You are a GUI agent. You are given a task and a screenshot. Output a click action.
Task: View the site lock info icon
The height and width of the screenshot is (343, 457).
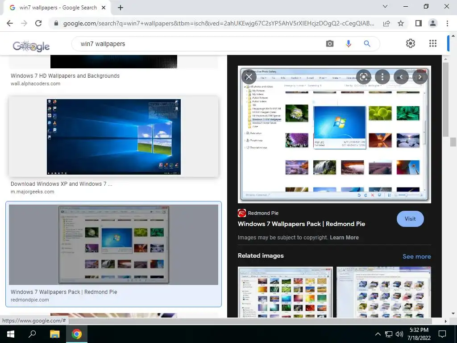click(56, 23)
